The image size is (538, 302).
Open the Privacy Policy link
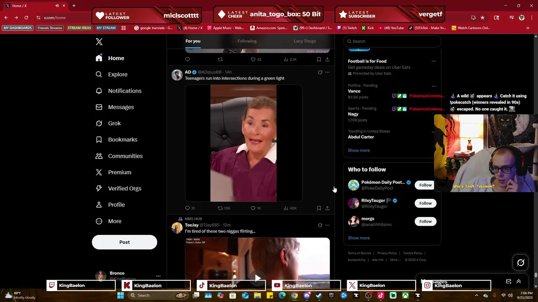coord(387,253)
